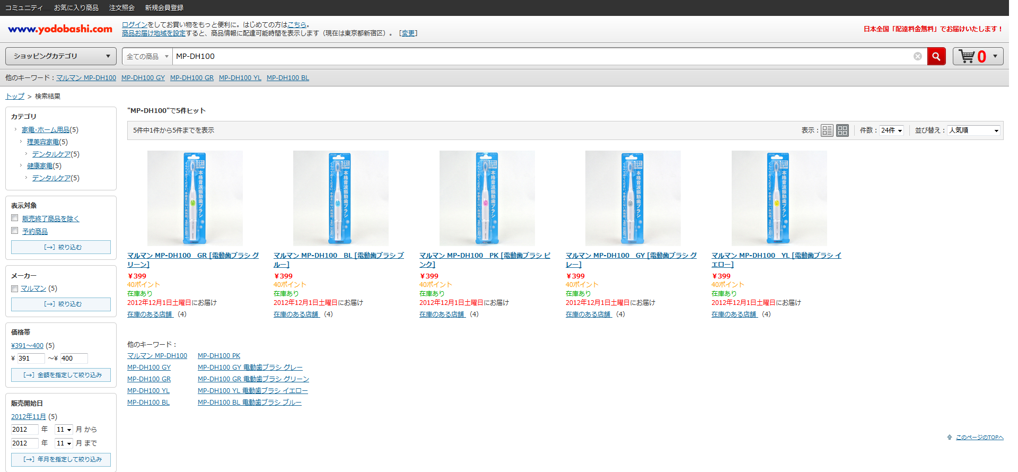1018x472 pixels.
Task: Open the マルマン MP-DH100 PK product title link
Action: 485,260
